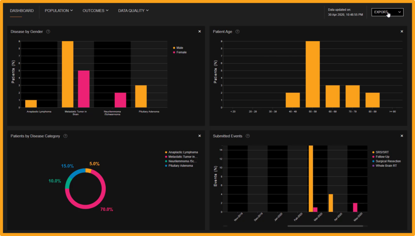Expand the Data Quality menu

click(133, 11)
